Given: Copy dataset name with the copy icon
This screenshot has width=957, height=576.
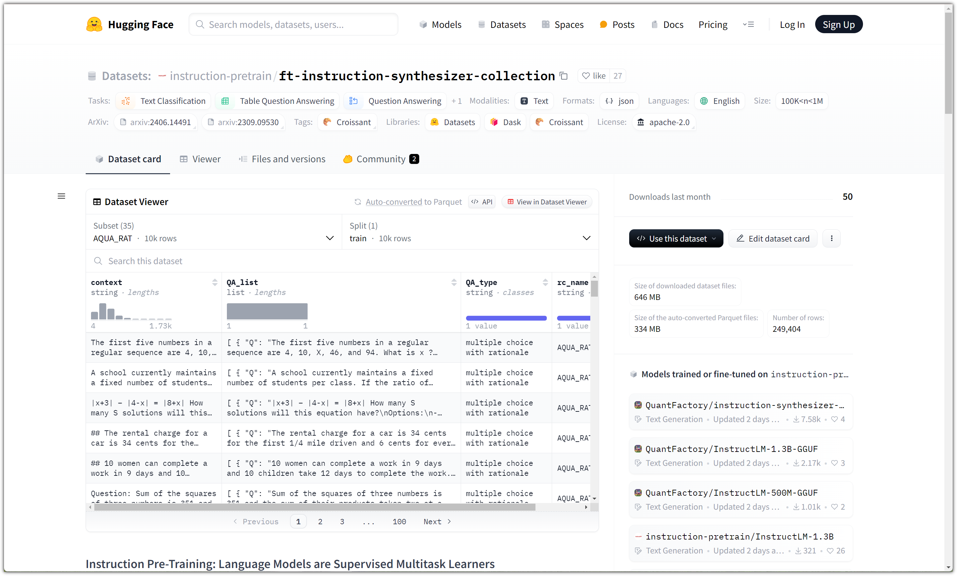Looking at the screenshot, I should 564,76.
